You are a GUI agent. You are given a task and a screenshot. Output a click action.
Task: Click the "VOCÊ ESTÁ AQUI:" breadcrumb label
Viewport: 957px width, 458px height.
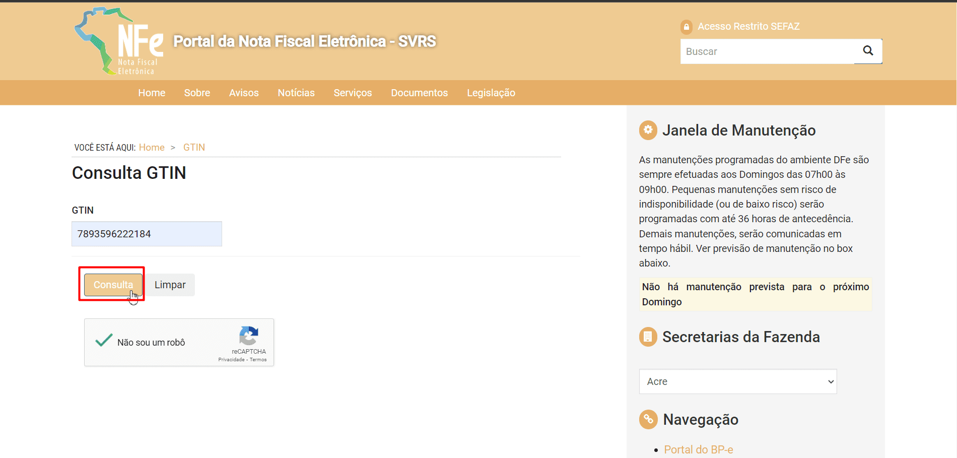click(105, 148)
